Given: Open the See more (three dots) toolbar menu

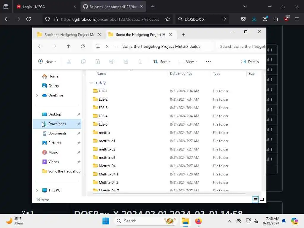Looking at the screenshot, I should (x=208, y=62).
